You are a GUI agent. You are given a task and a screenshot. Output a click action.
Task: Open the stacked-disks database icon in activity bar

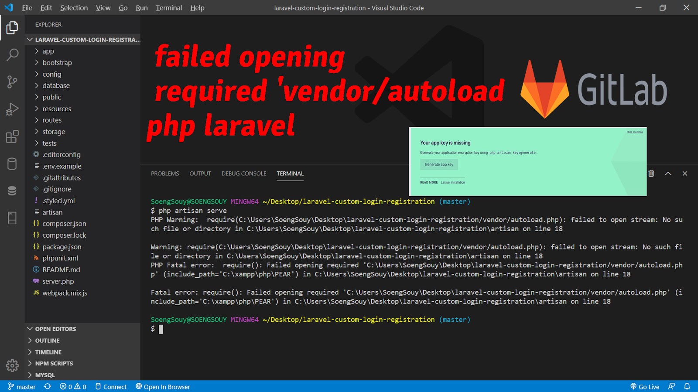(x=12, y=191)
